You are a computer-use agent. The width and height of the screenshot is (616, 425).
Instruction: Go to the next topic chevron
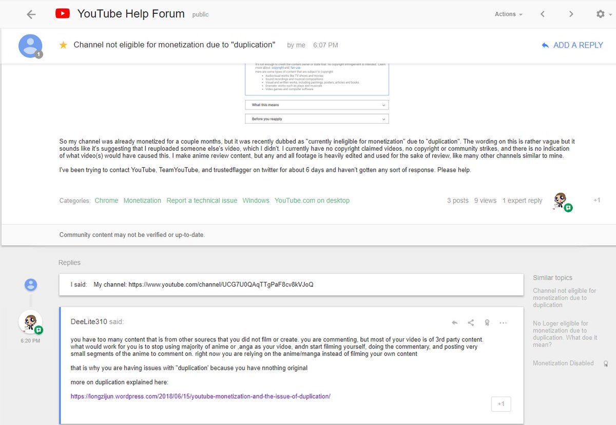571,14
